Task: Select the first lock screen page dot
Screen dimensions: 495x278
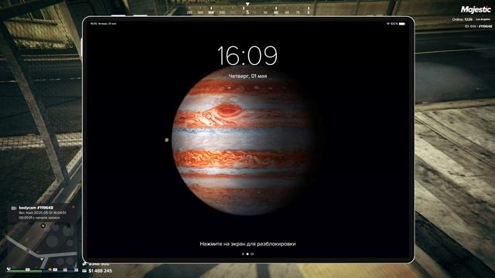Action: tap(243, 254)
